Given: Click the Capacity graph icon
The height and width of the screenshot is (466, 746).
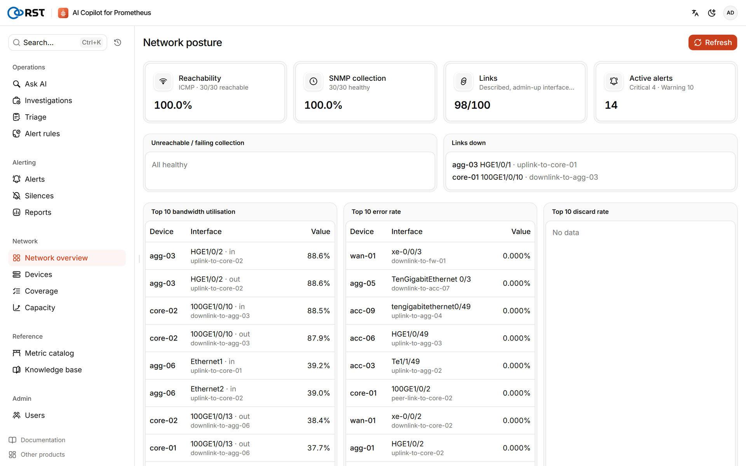Looking at the screenshot, I should coord(16,308).
